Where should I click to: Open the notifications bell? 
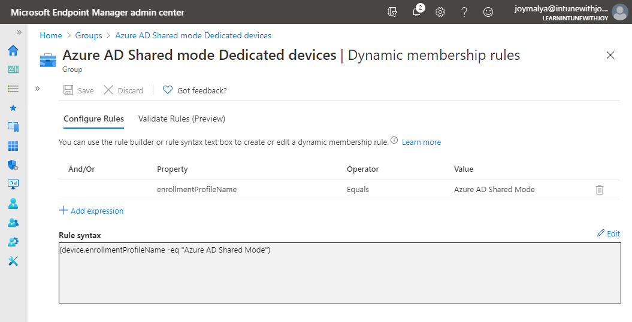[416, 12]
